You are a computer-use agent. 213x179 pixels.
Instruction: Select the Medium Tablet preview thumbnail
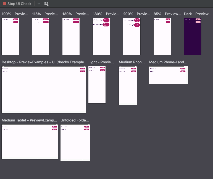30,142
